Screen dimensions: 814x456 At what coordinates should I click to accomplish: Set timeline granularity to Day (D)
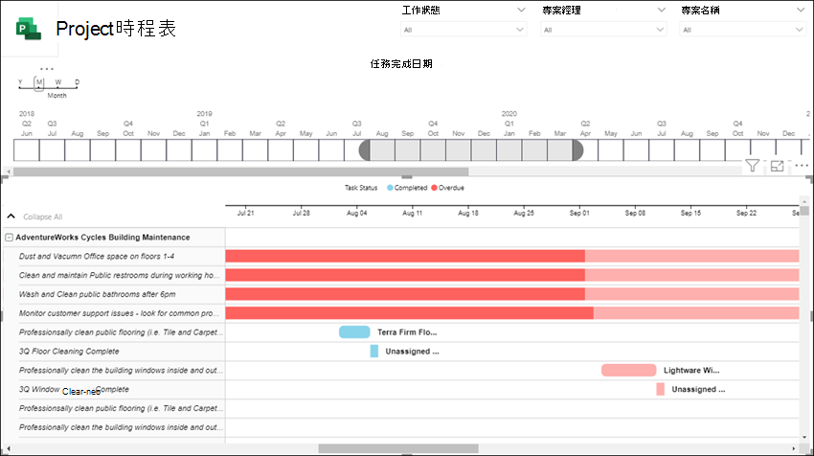click(77, 82)
